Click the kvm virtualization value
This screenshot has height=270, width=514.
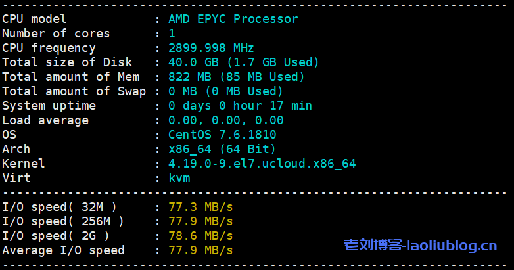tap(179, 178)
